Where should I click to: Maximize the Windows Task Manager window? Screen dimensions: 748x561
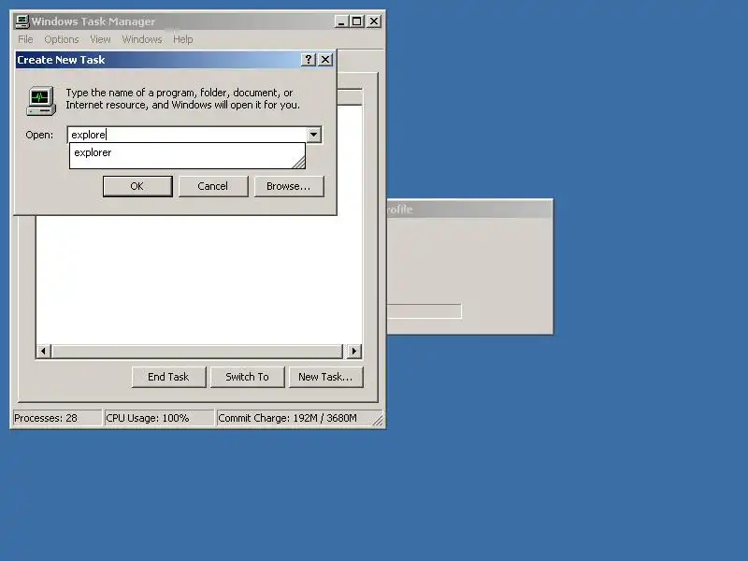(357, 22)
